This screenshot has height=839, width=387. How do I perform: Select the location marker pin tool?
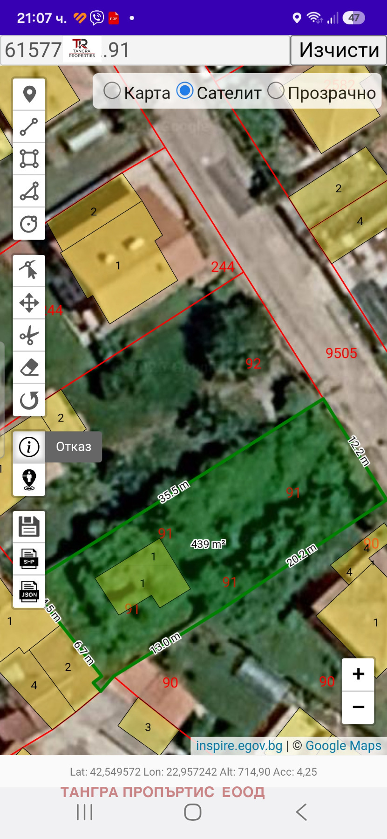pos(29,95)
